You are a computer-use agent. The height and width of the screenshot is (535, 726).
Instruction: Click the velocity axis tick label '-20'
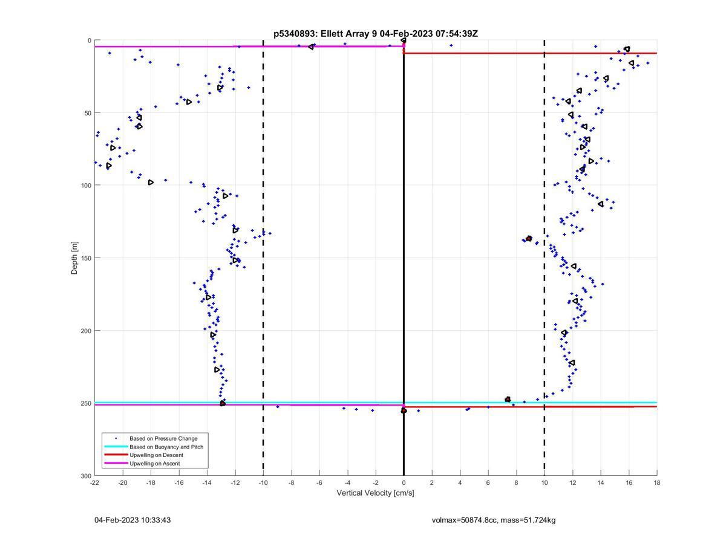[123, 482]
